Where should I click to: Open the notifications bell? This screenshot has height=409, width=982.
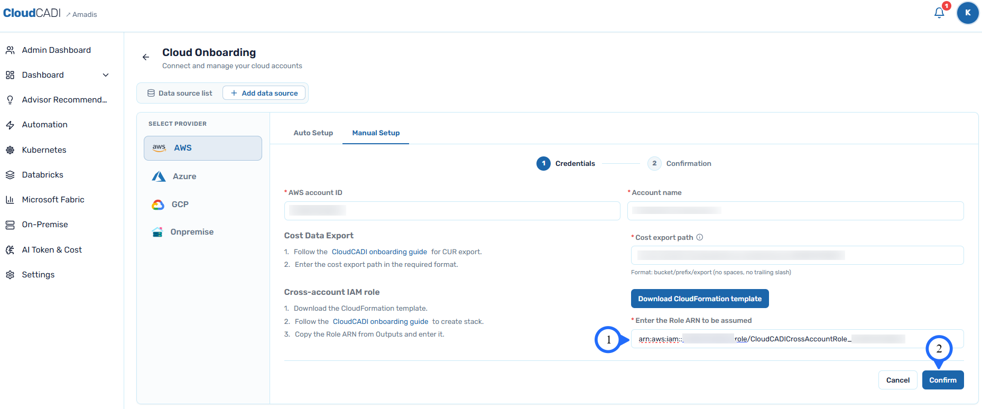click(939, 13)
